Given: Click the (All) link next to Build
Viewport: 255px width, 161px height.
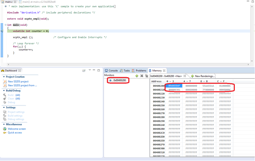Looking at the screenshot, I should coord(18,95).
